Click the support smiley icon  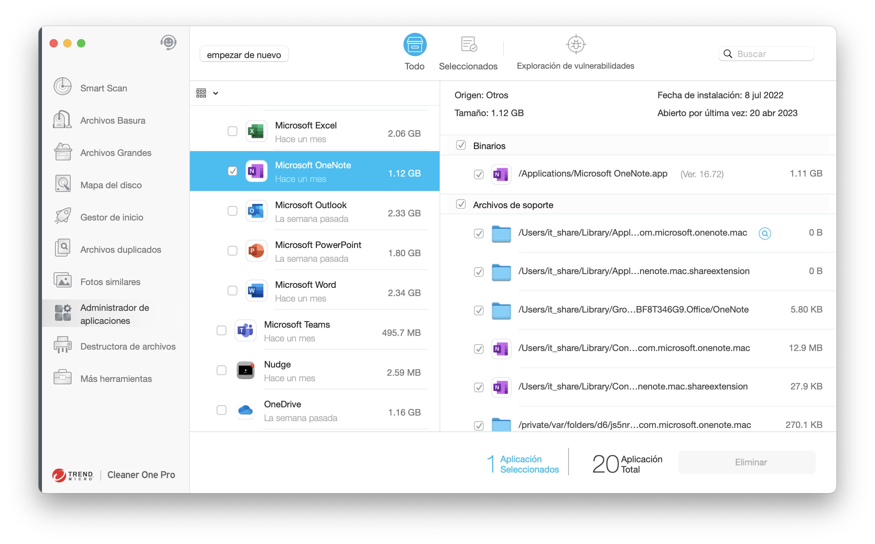click(168, 43)
